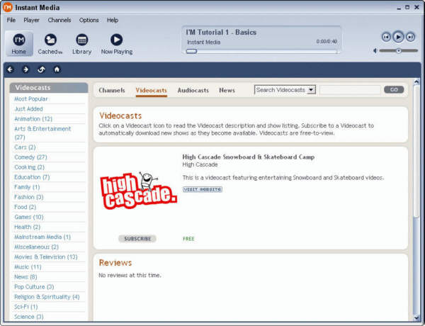Adjust the volume slider

click(398, 51)
